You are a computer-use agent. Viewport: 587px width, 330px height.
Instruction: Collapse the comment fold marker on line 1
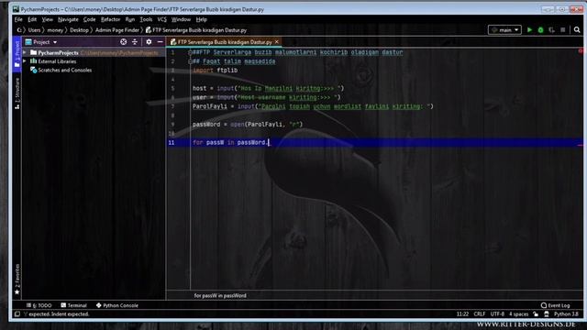tap(190, 52)
